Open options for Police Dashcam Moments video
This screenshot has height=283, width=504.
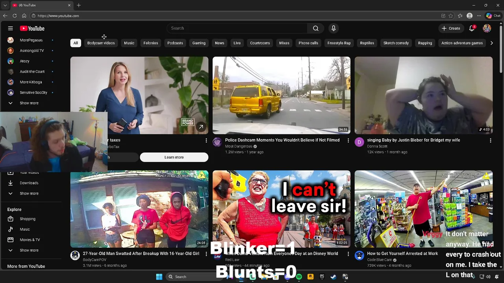(x=348, y=140)
